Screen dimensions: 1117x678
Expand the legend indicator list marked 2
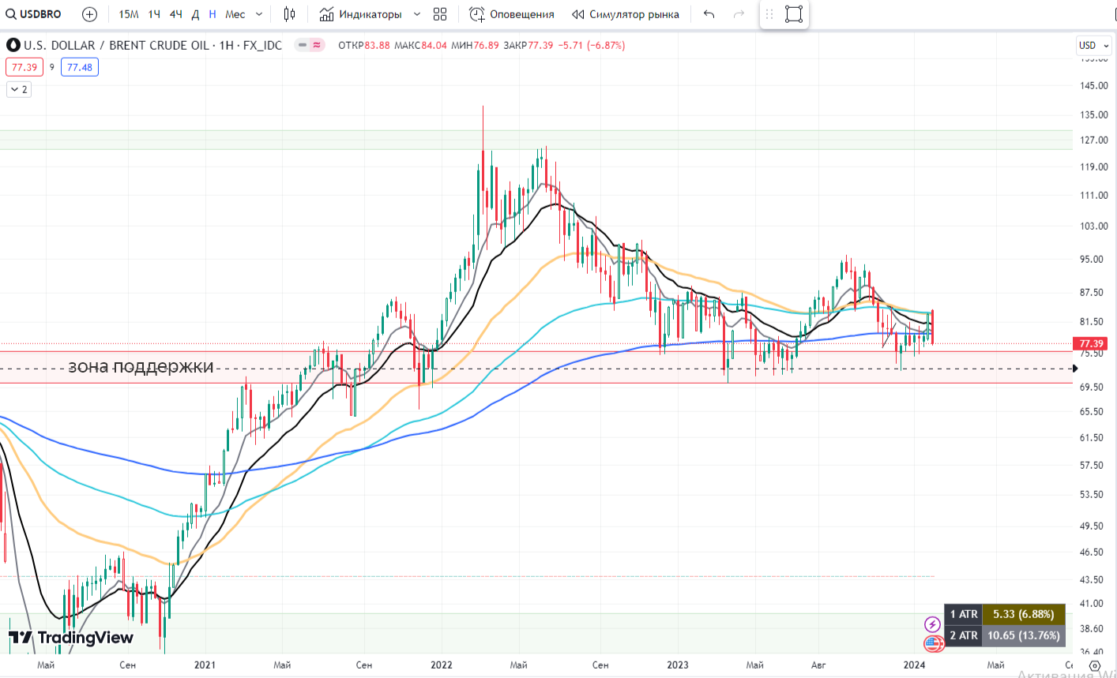[x=18, y=89]
